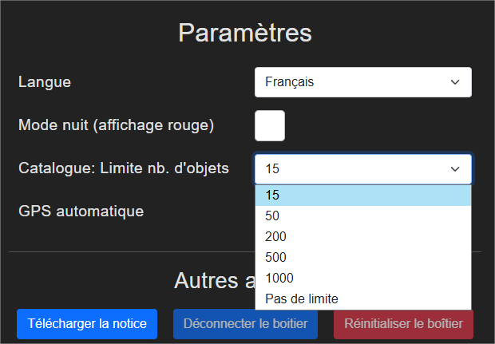The image size is (495, 344).
Task: Click the Langue label text
Action: 45,82
